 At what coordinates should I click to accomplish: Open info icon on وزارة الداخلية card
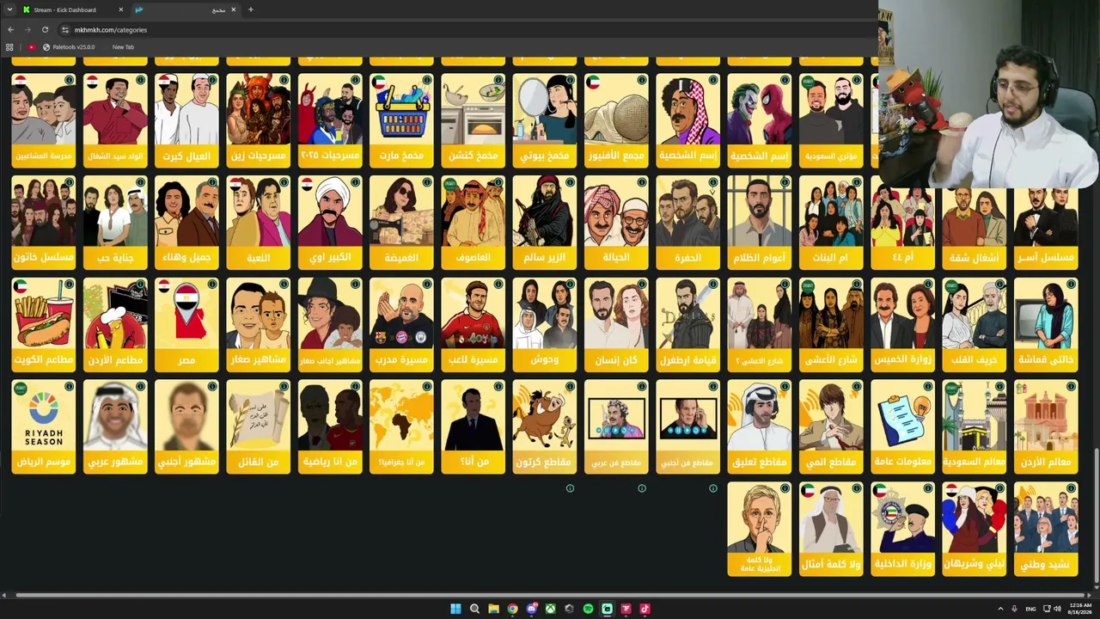[x=928, y=488]
